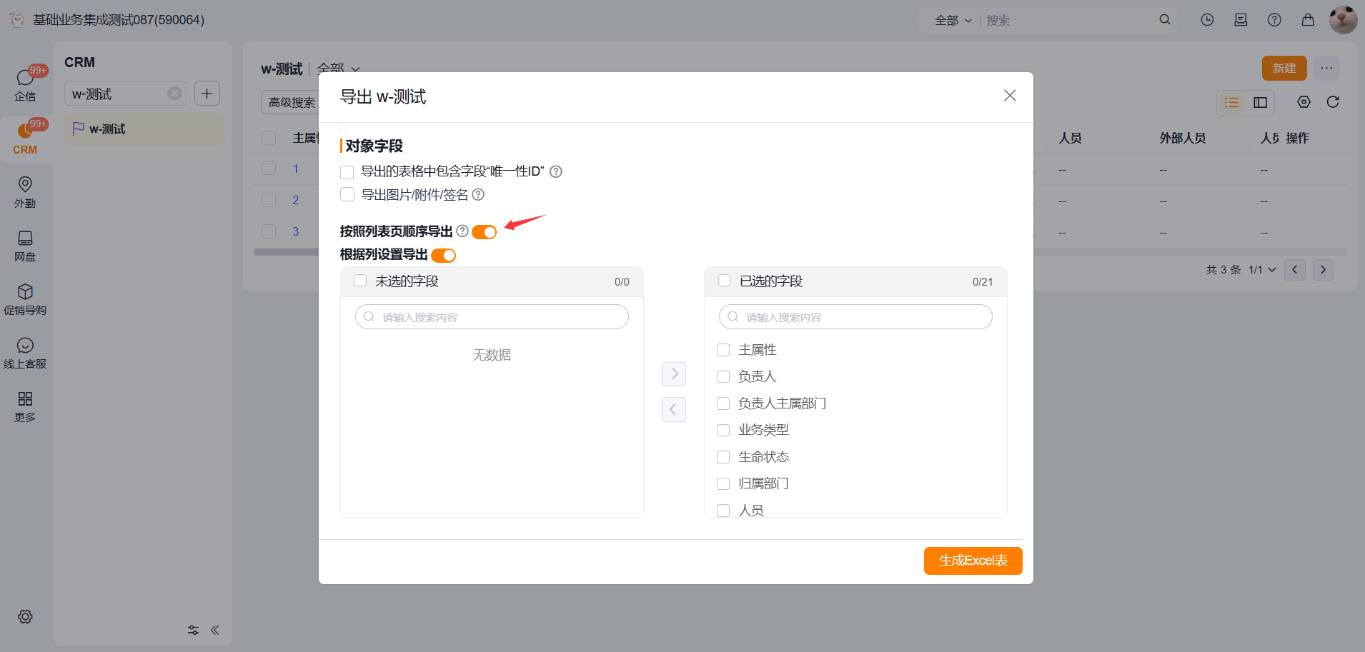Click 生成Excel表 button

(973, 561)
